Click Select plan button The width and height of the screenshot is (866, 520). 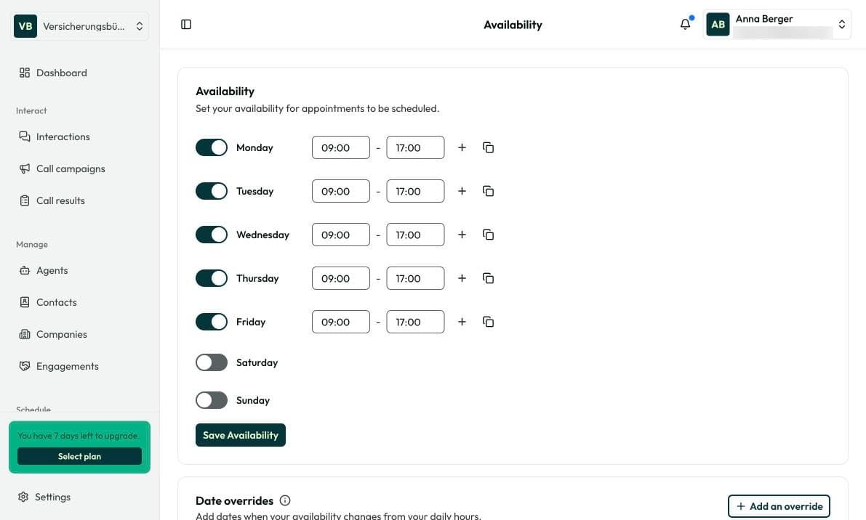79,456
